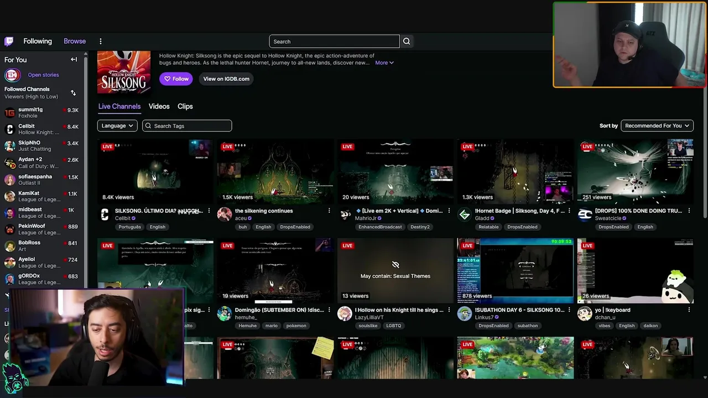Click Destiny2 tag under MahrioJr stream
Image resolution: width=708 pixels, height=398 pixels.
tap(420, 227)
